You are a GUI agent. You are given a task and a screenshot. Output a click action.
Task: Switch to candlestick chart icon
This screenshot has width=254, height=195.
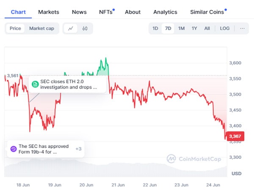[x=85, y=28]
